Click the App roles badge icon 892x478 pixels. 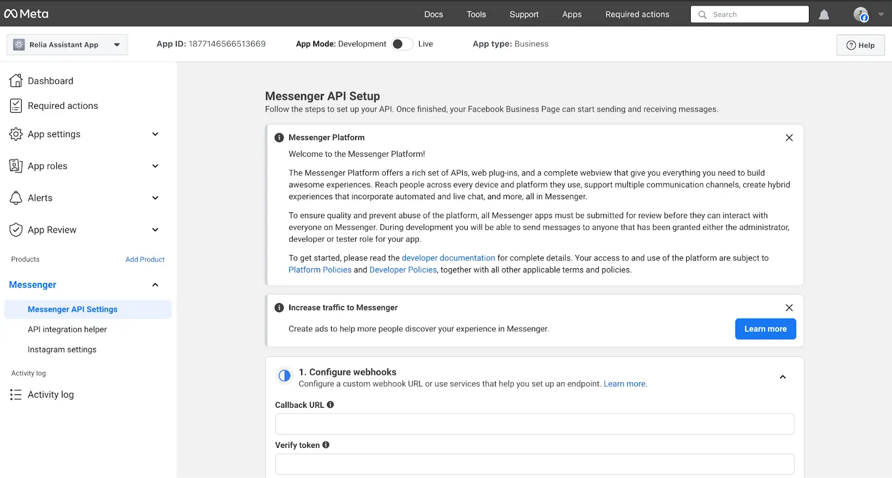tap(16, 166)
